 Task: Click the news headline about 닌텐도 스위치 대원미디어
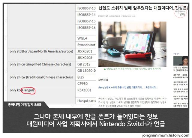(143, 8)
